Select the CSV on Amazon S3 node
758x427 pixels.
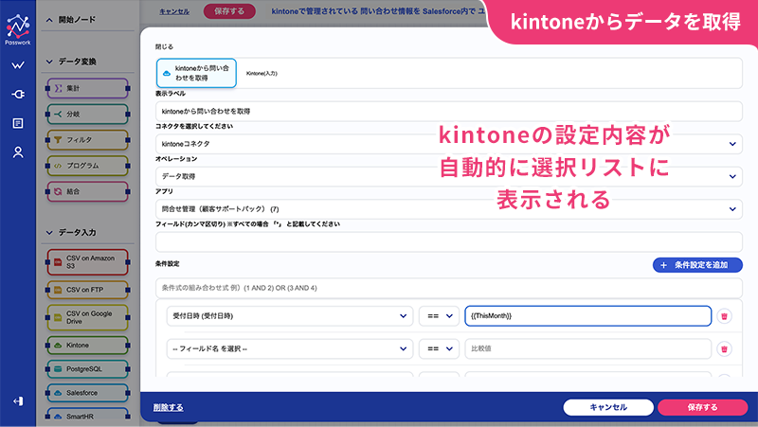pyautogui.click(x=87, y=262)
